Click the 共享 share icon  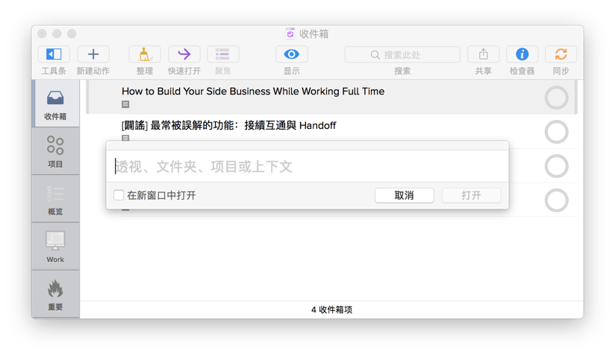pos(483,54)
